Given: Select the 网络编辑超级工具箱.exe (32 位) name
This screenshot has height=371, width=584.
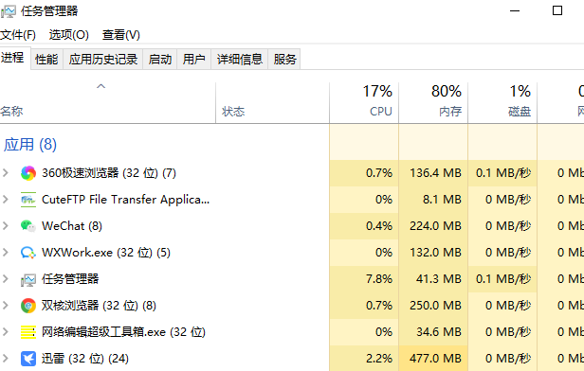Looking at the screenshot, I should pyautogui.click(x=123, y=332).
